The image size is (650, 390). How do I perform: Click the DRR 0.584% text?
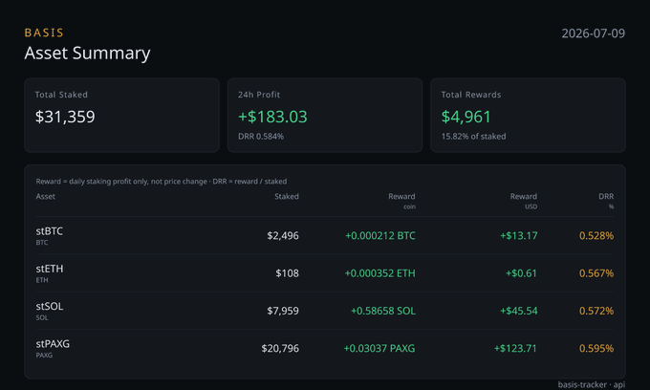tap(261, 137)
